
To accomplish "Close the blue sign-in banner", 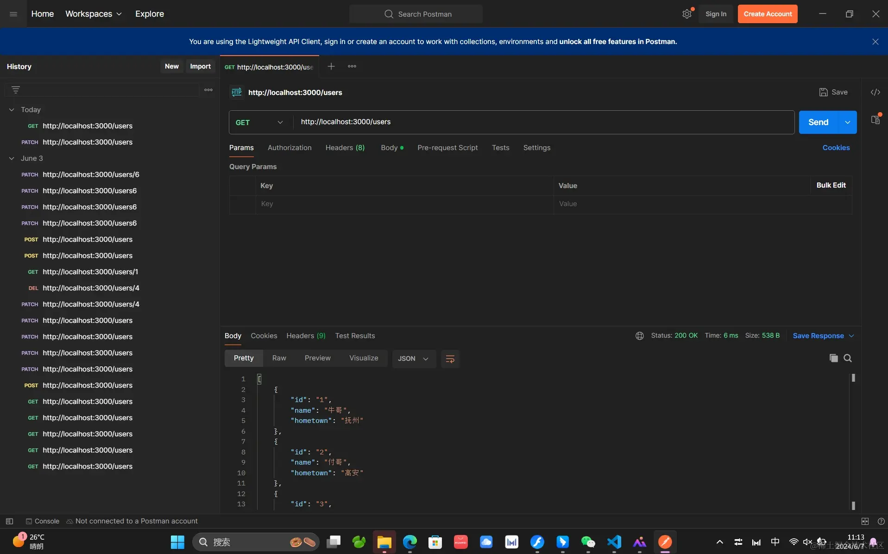I will [875, 42].
